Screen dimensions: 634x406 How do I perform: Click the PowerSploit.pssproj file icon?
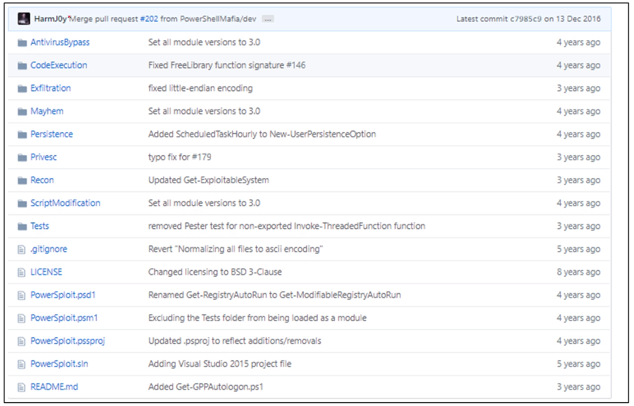pyautogui.click(x=22, y=342)
